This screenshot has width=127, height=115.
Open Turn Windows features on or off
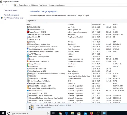coord(13,19)
